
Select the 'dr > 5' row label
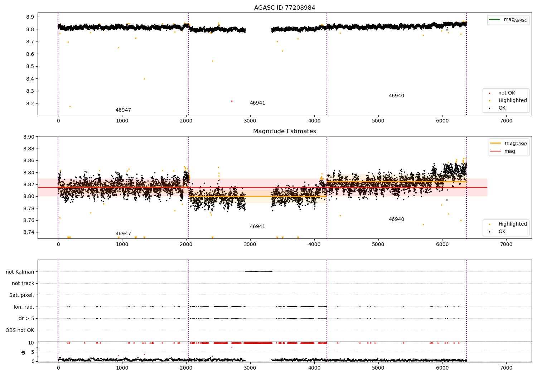point(26,318)
